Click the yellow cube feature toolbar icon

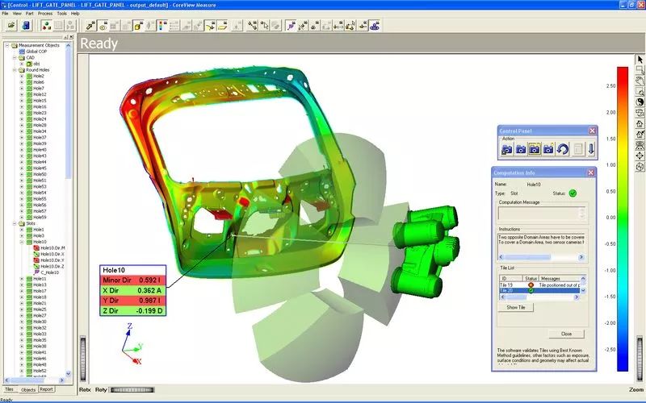pyautogui.click(x=138, y=26)
